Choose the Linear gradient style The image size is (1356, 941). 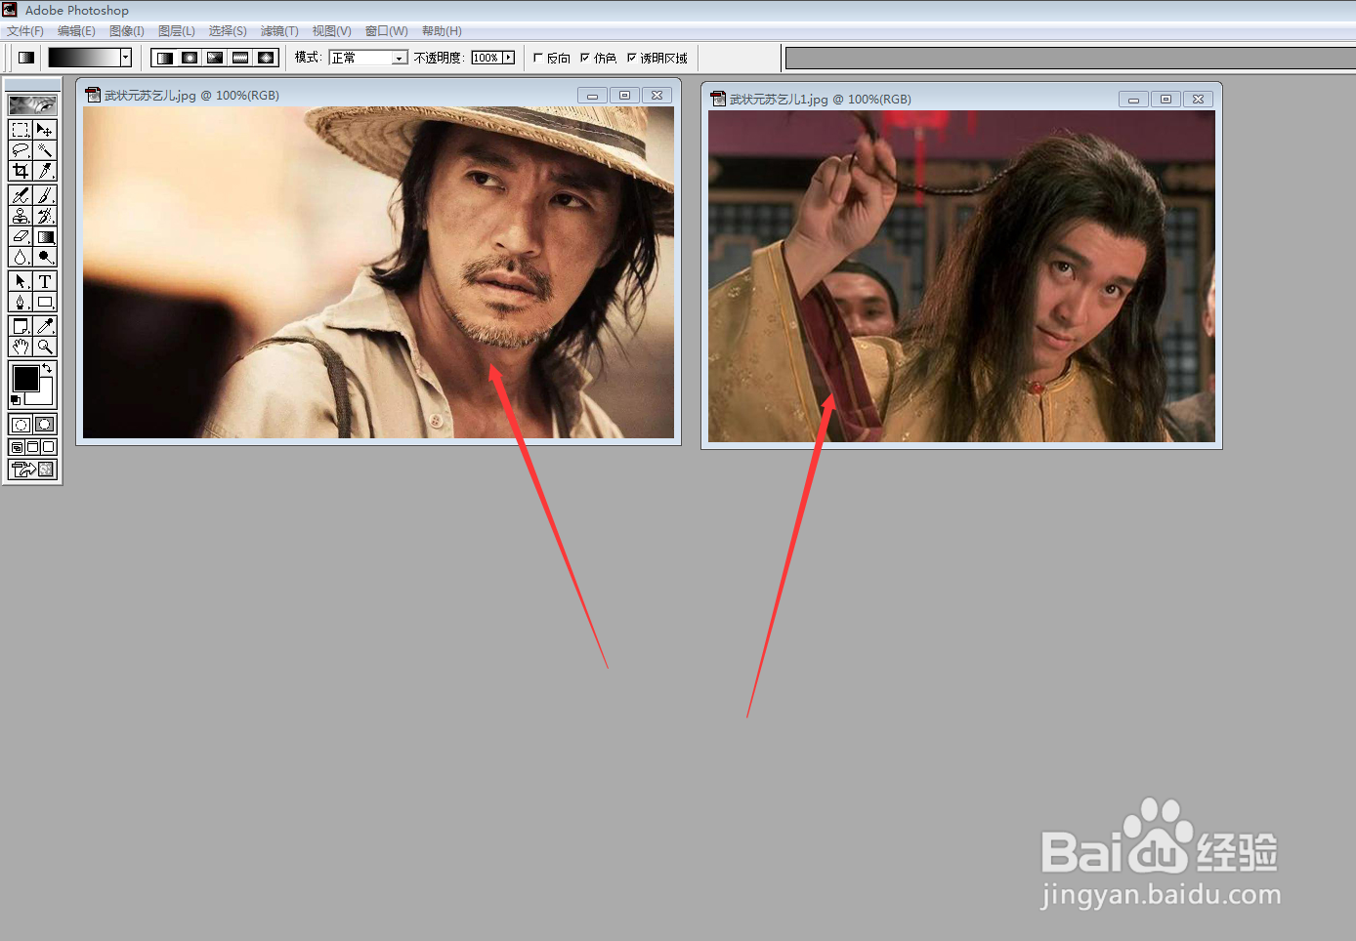[x=165, y=58]
